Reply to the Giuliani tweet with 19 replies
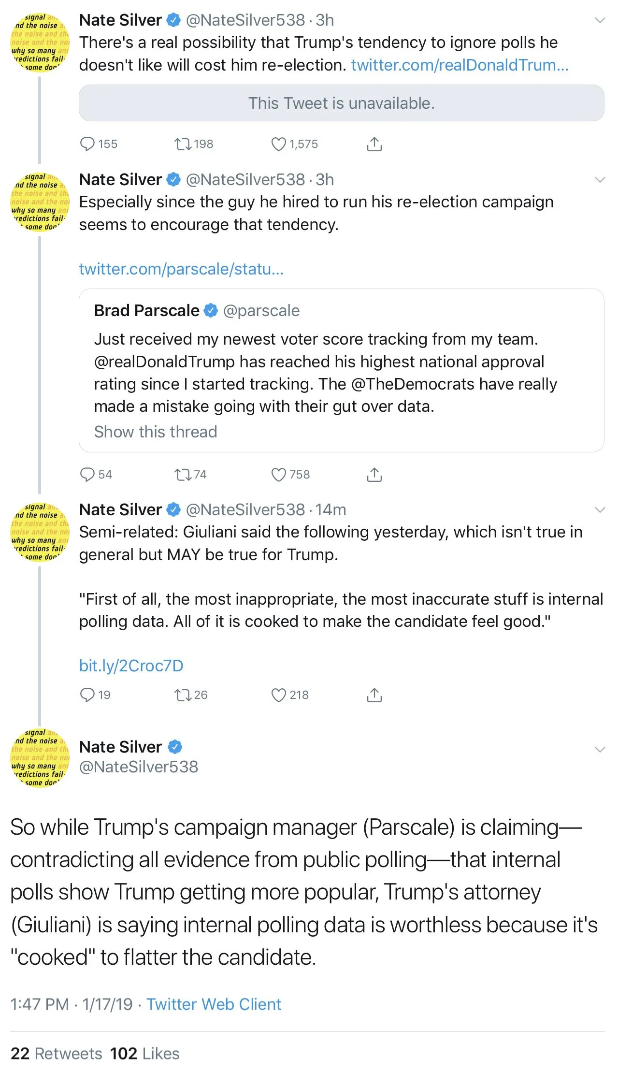 [x=87, y=695]
